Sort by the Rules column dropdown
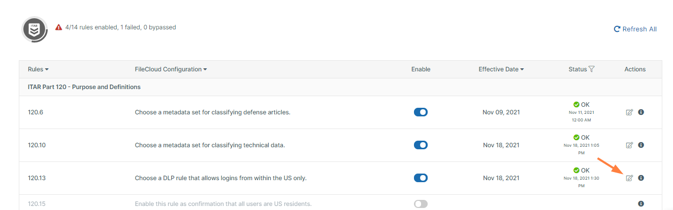This screenshot has height=210, width=673. point(38,69)
